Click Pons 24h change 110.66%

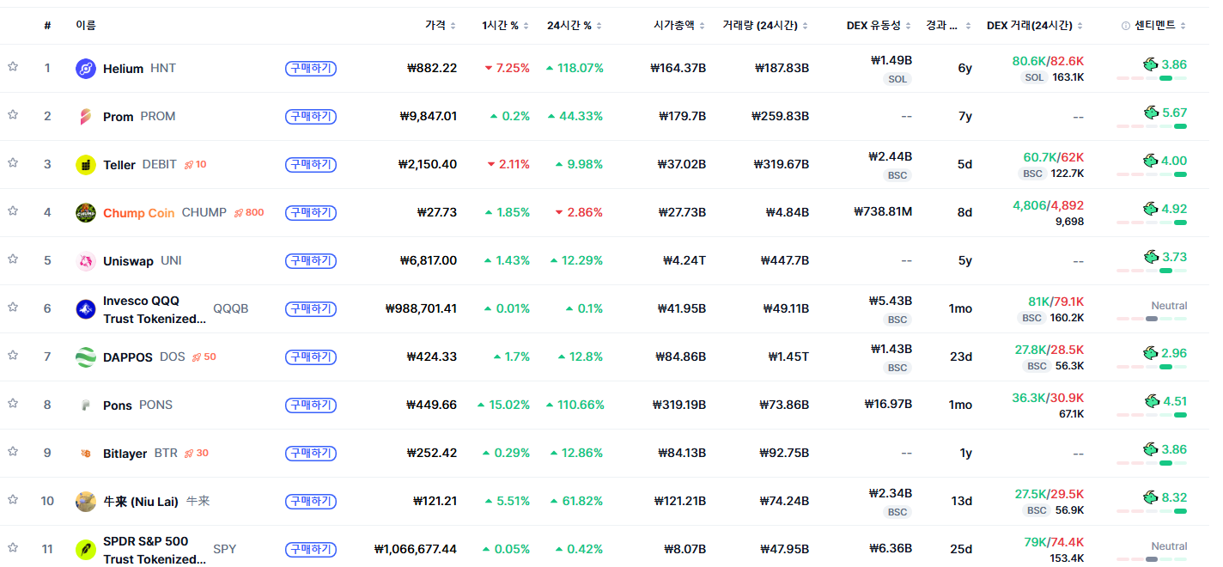point(575,405)
